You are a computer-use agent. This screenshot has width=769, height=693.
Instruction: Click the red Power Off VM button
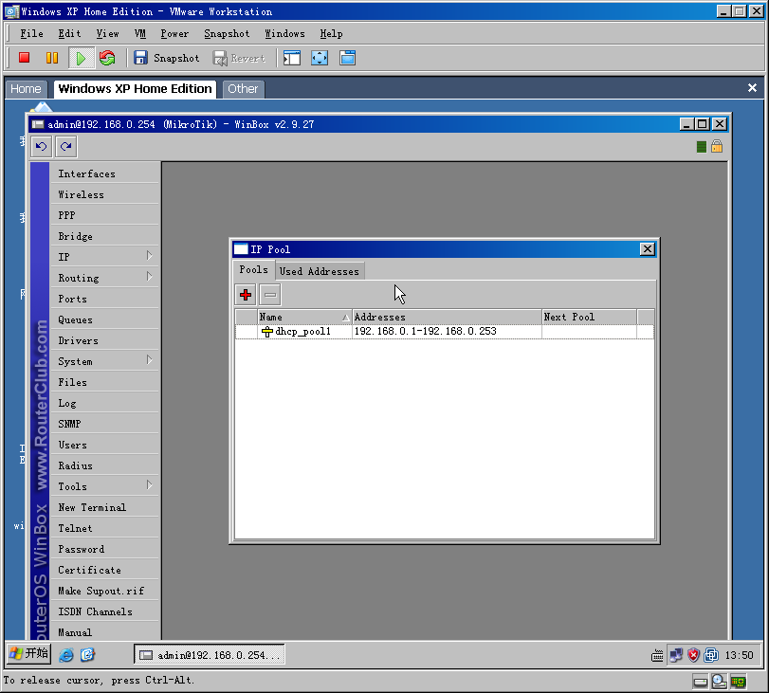[24, 58]
